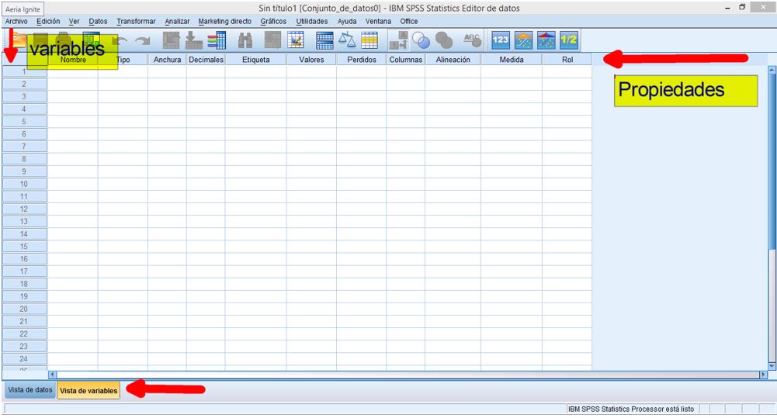Image resolution: width=777 pixels, height=418 pixels.
Task: Click the Go to variable icon
Action: (194, 40)
